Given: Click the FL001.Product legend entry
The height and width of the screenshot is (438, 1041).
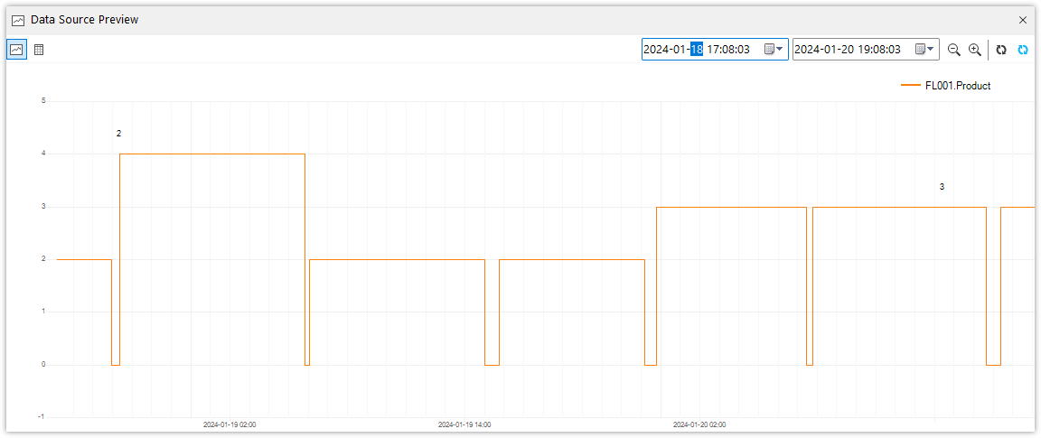Looking at the screenshot, I should [x=946, y=85].
